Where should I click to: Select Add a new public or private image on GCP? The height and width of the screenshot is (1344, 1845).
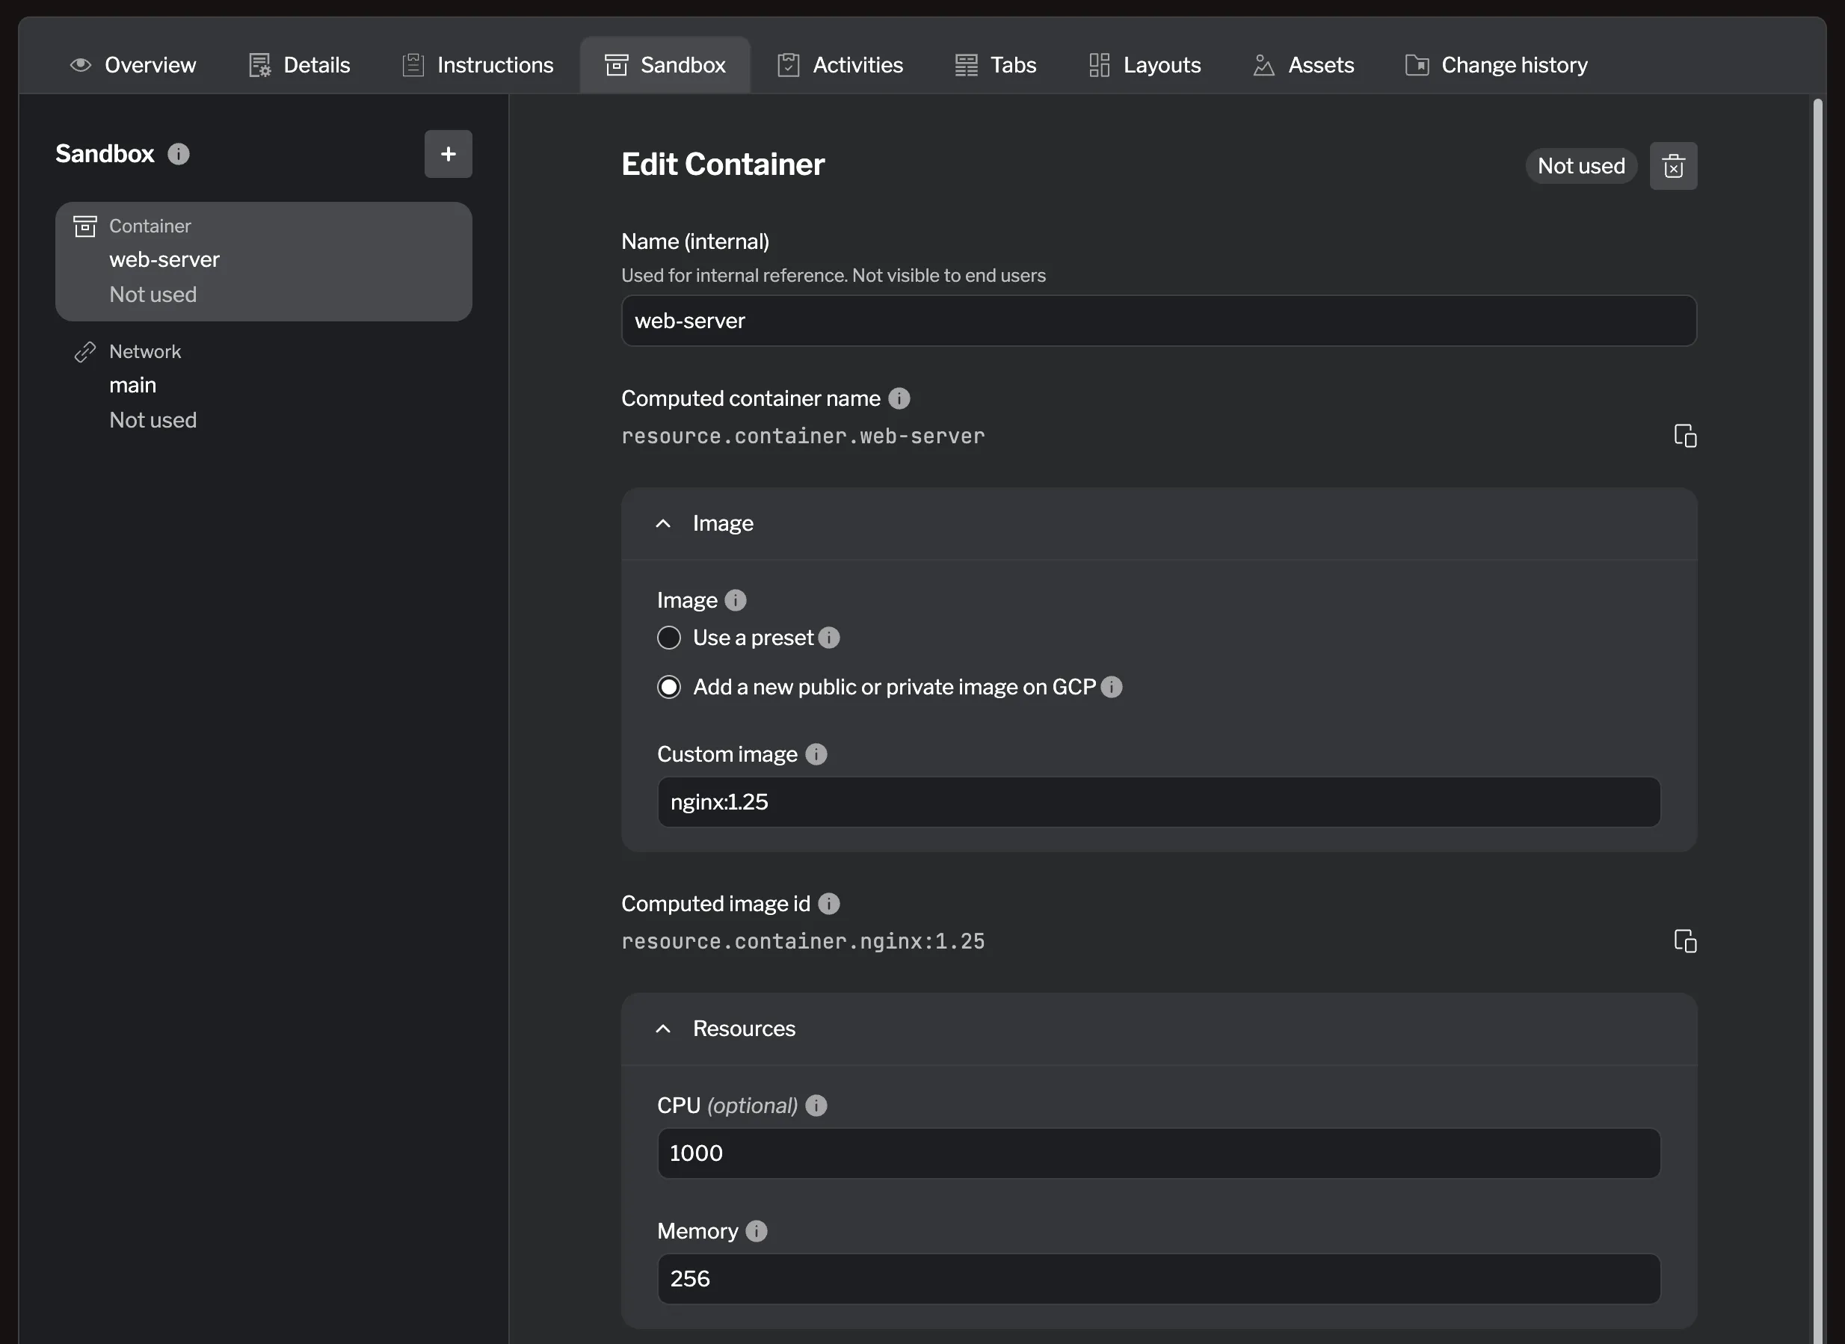[668, 687]
